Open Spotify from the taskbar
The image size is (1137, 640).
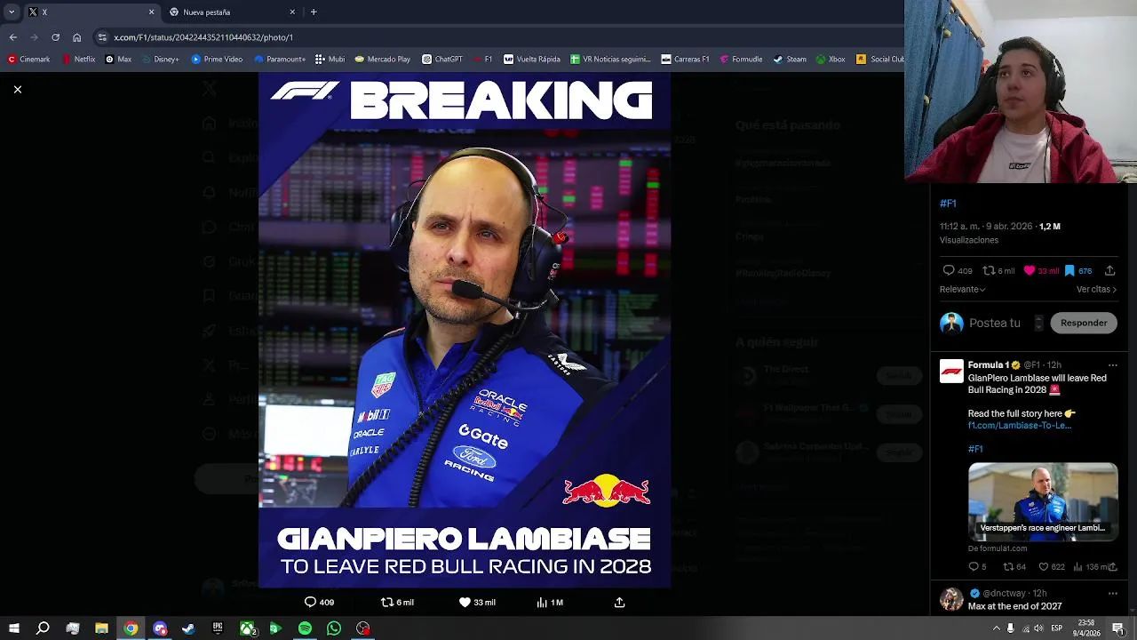point(305,628)
